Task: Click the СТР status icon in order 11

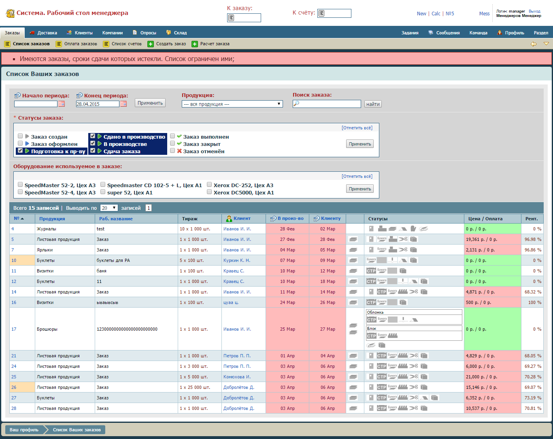Action: click(x=371, y=271)
